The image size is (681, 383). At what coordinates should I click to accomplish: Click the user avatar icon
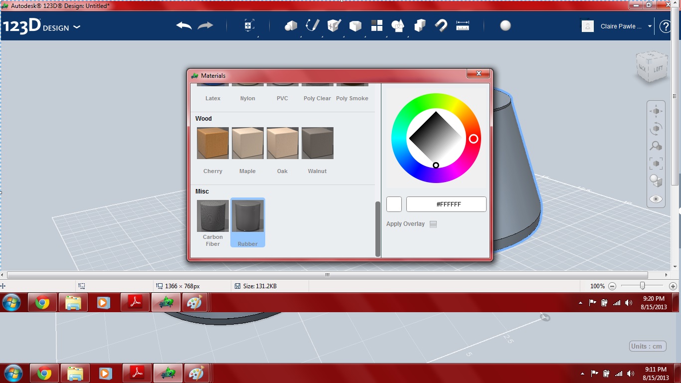588,26
